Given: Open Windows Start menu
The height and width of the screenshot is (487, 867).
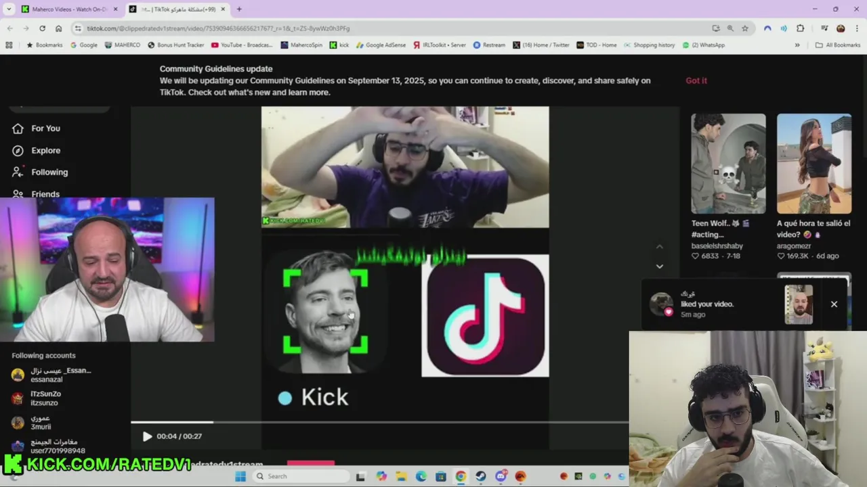Looking at the screenshot, I should [240, 476].
